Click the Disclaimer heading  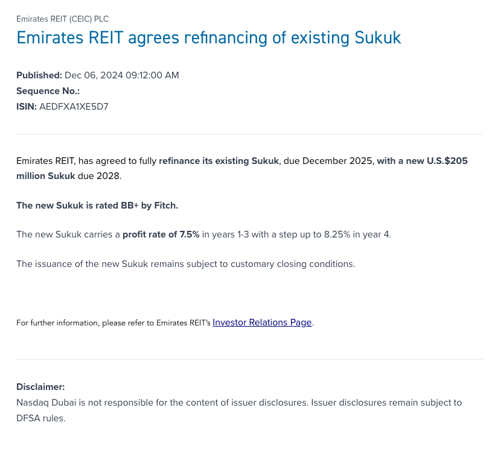point(40,387)
